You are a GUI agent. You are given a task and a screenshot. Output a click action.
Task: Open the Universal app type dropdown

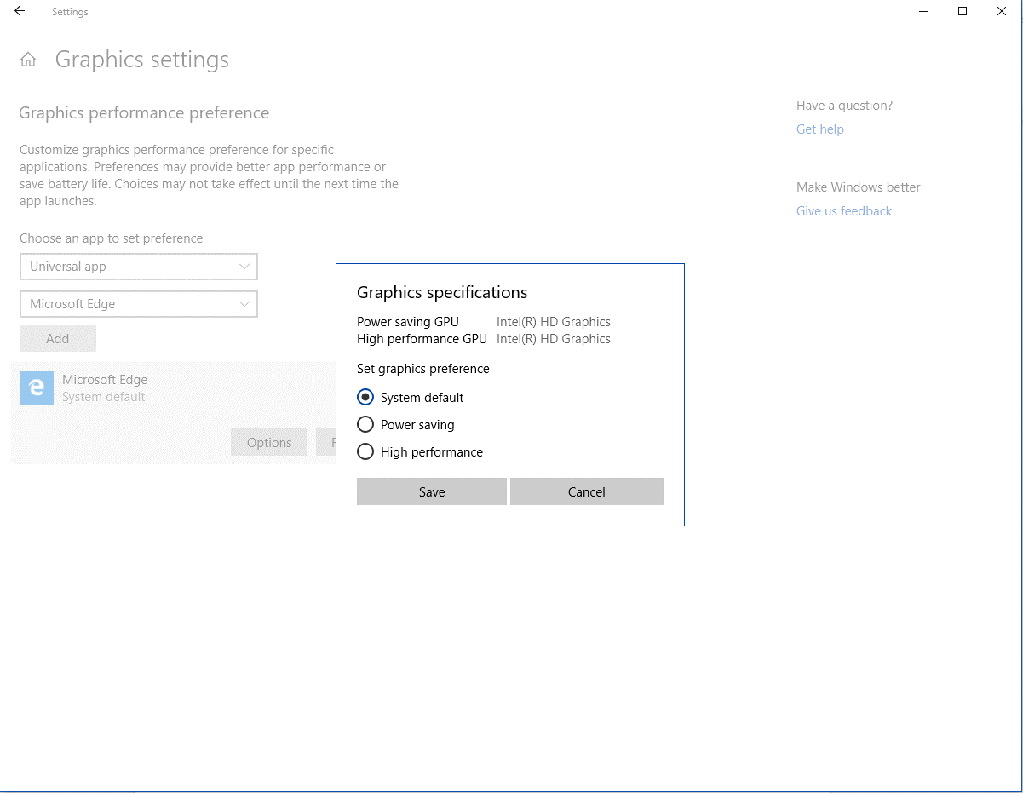pyautogui.click(x=139, y=267)
